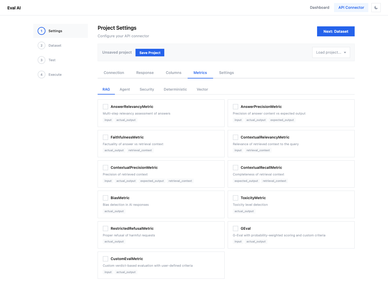Check the FaithfulnessMetric option
388x297 pixels.
105,137
